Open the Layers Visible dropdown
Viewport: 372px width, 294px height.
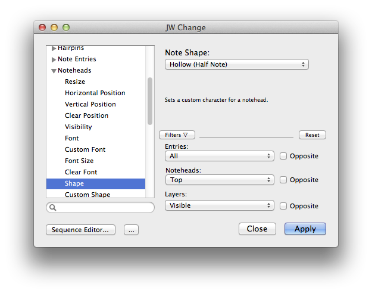click(x=219, y=206)
